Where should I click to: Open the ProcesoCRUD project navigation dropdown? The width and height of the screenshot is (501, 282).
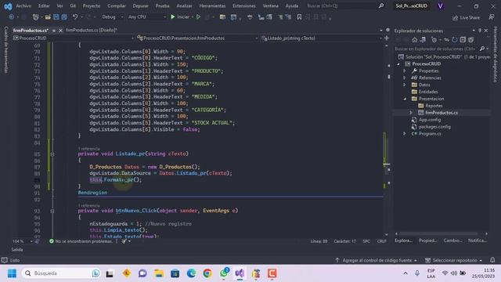tap(73, 38)
